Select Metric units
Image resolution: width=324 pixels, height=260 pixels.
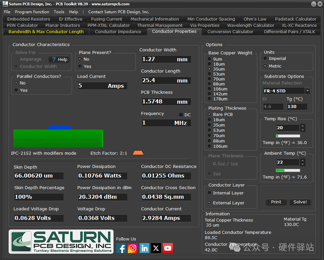265,66
